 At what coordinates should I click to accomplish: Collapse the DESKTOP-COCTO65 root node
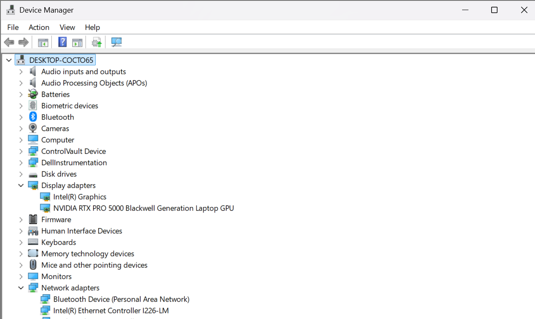[x=9, y=60]
